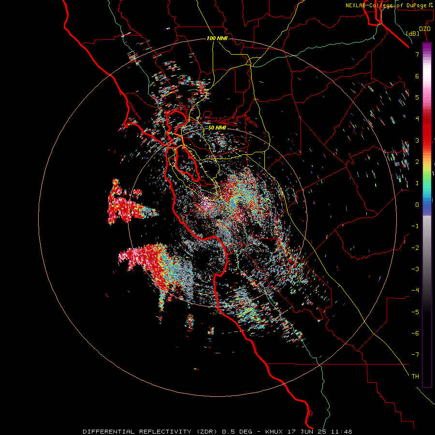Click the "-7" value on the dB scale
This screenshot has width=435, height=435.
coord(415,355)
